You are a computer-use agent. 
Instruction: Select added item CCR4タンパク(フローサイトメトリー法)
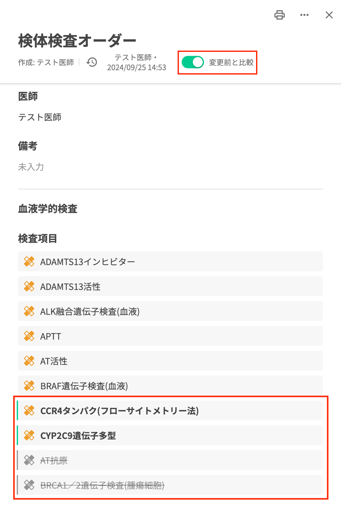pos(170,410)
